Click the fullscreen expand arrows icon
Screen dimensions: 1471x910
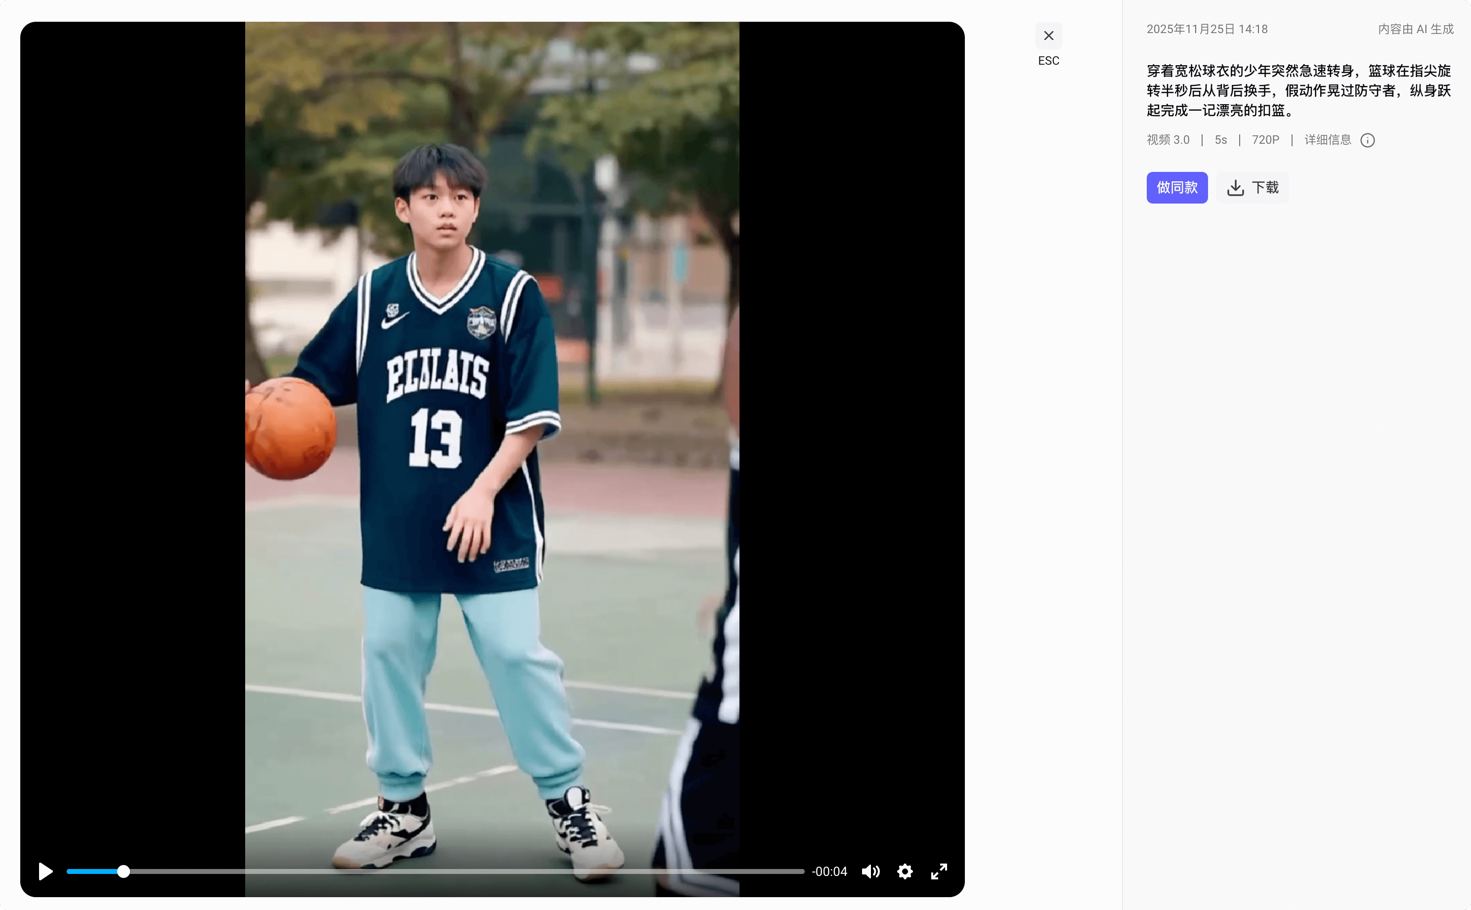(x=939, y=871)
